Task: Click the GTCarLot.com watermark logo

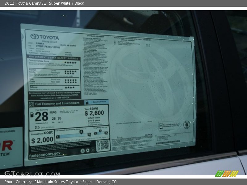Action: click(x=32, y=174)
